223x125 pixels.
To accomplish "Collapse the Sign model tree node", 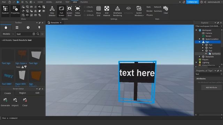I will [x=199, y=42].
